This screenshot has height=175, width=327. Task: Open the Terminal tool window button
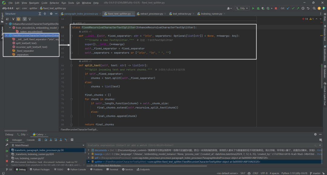click(x=112, y=169)
